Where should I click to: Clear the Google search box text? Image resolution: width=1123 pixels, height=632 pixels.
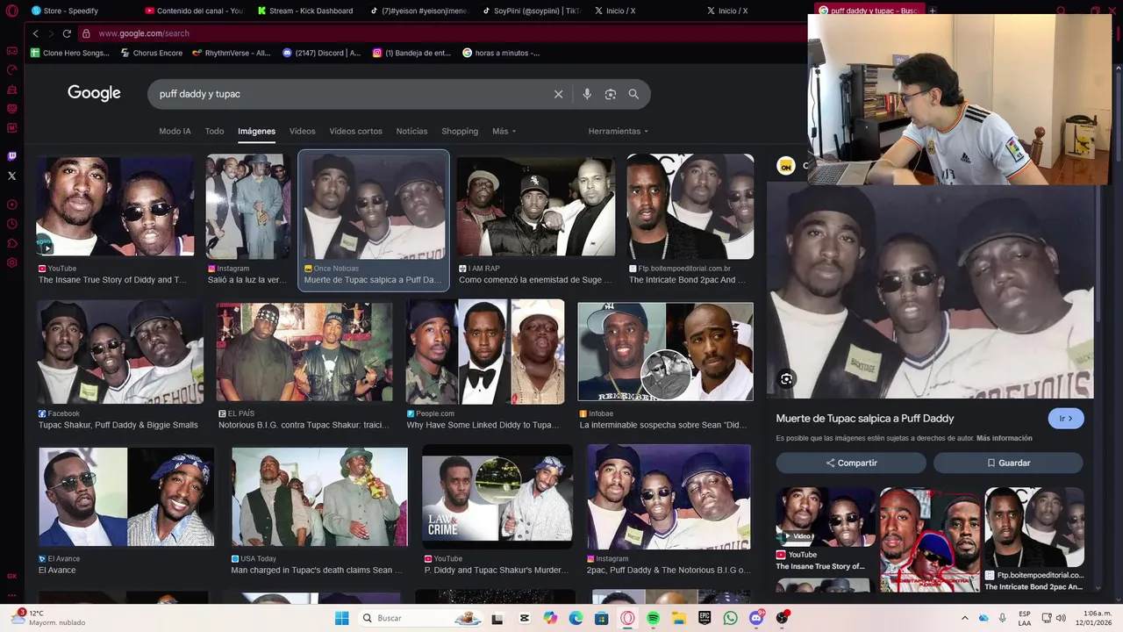click(x=558, y=94)
